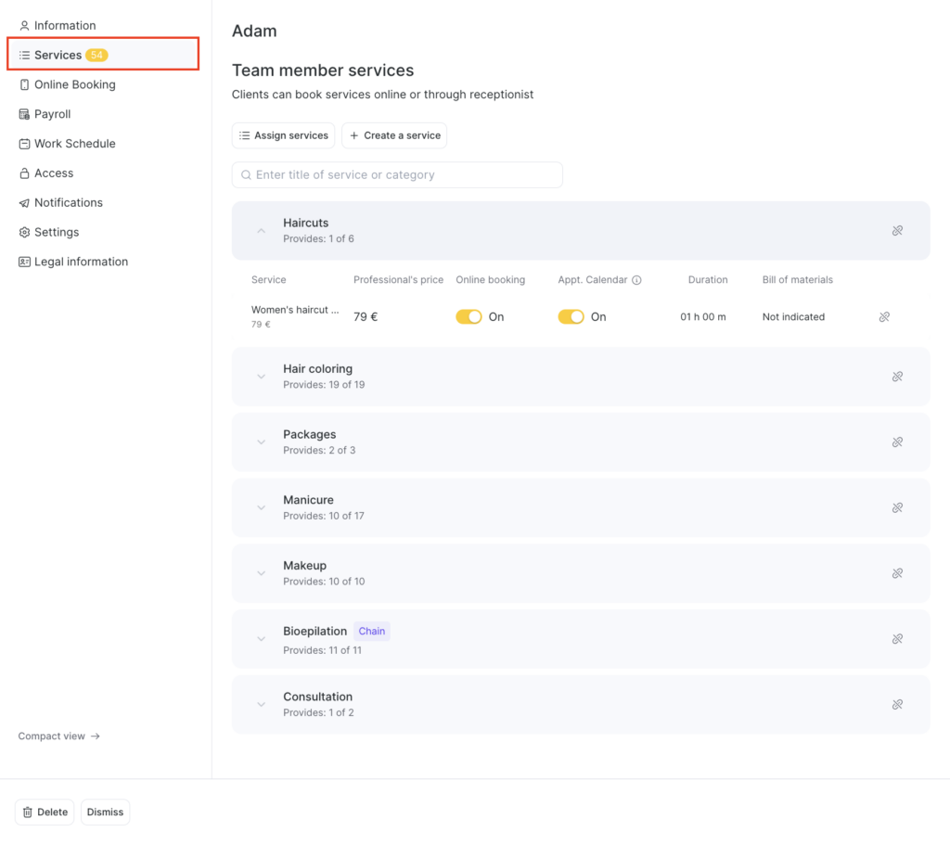Image resolution: width=950 pixels, height=845 pixels.
Task: Switch to Compact view
Action: (x=58, y=736)
